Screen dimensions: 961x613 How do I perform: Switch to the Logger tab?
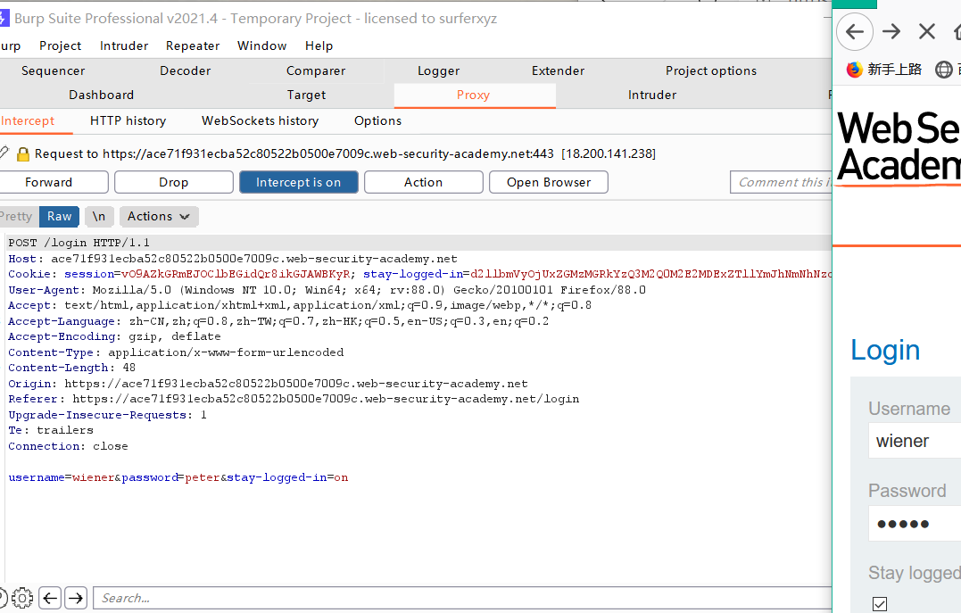(438, 71)
